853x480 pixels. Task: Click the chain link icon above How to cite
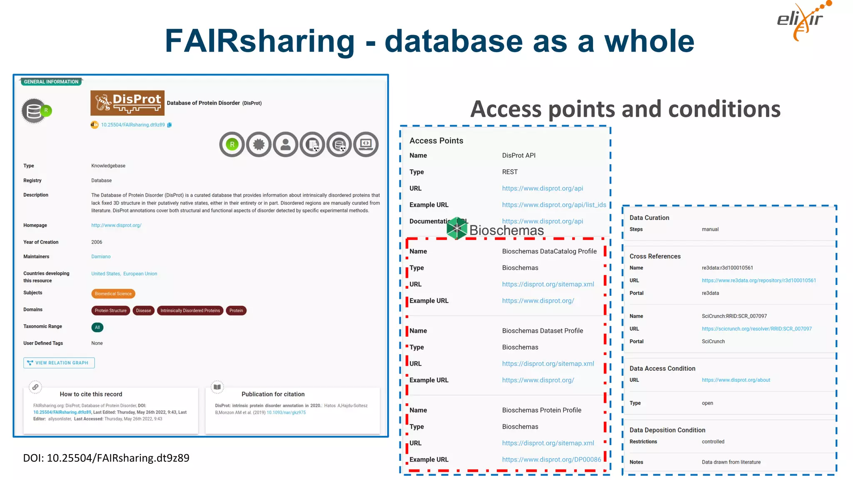point(35,387)
